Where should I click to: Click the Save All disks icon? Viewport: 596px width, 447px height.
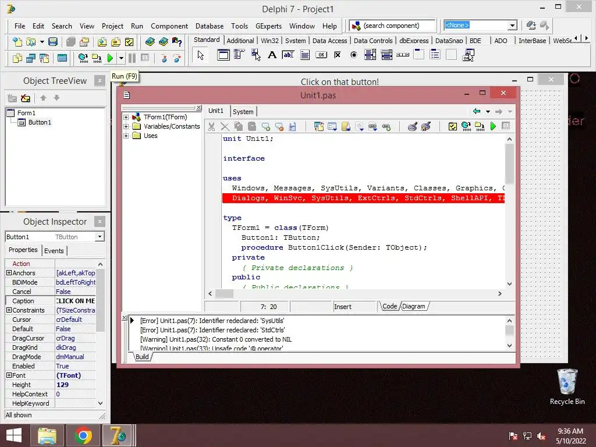(70, 41)
